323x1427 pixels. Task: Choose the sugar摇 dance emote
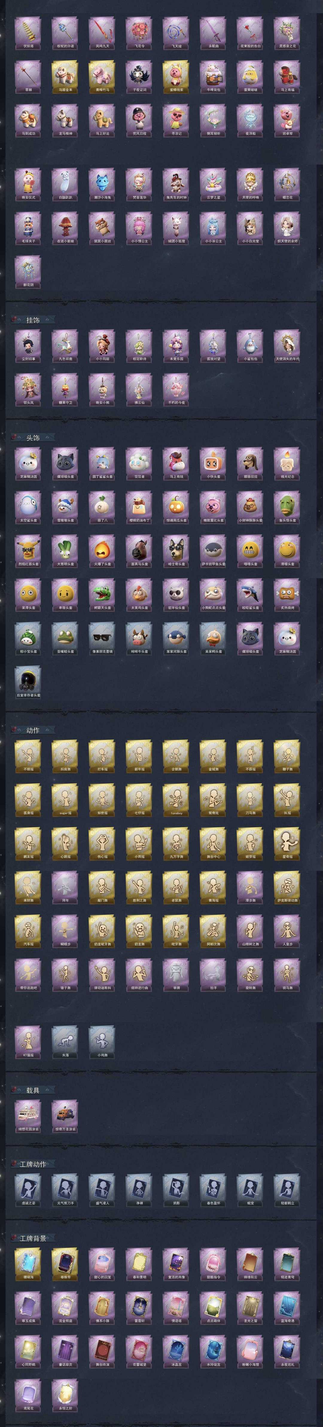tap(65, 797)
